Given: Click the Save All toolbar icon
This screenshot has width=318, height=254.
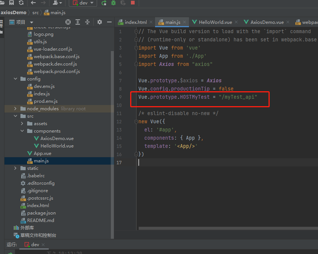Looking at the screenshot, I should (x=12, y=3).
